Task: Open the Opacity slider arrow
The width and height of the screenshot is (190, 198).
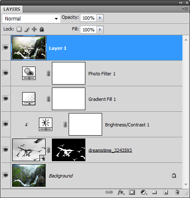Action: (x=100, y=18)
